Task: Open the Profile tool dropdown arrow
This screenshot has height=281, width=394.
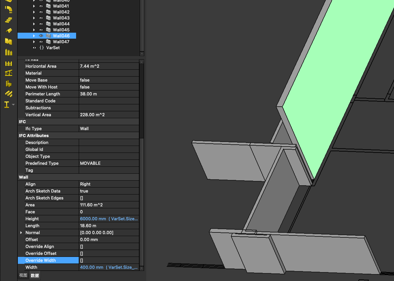Action: [x=13, y=105]
